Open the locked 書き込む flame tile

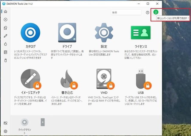69,79
